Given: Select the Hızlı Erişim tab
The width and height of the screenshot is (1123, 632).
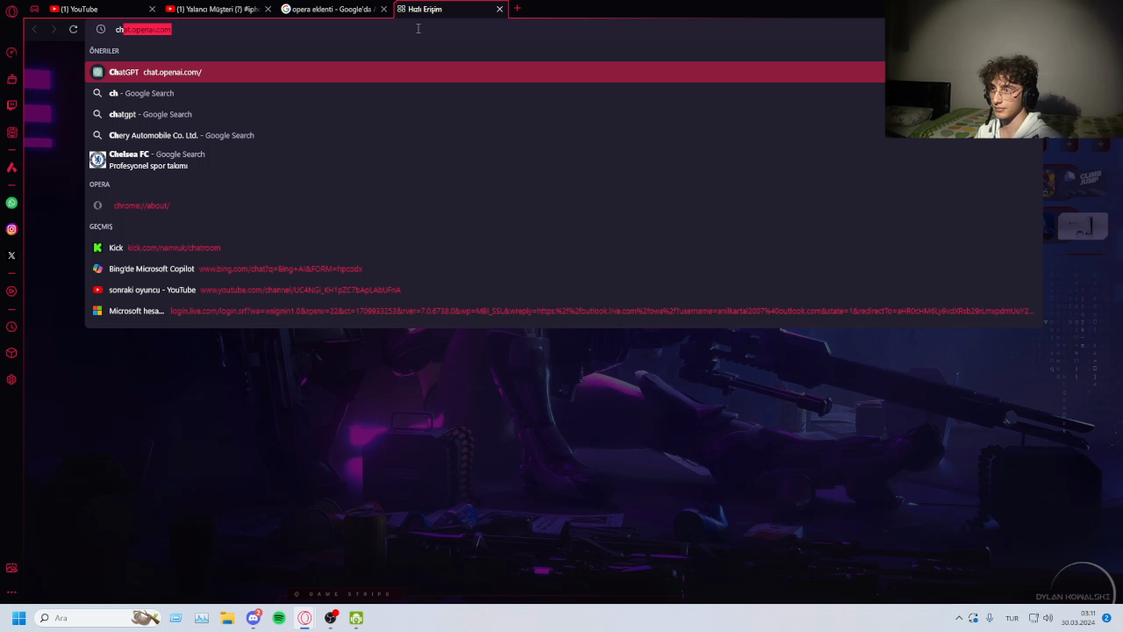Looking at the screenshot, I should tap(449, 9).
